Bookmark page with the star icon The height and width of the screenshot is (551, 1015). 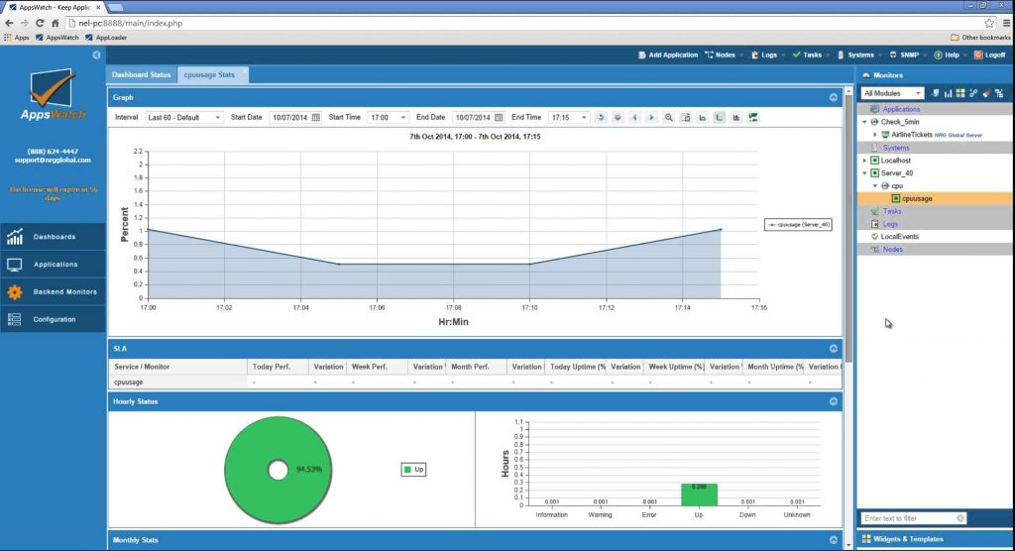point(989,23)
